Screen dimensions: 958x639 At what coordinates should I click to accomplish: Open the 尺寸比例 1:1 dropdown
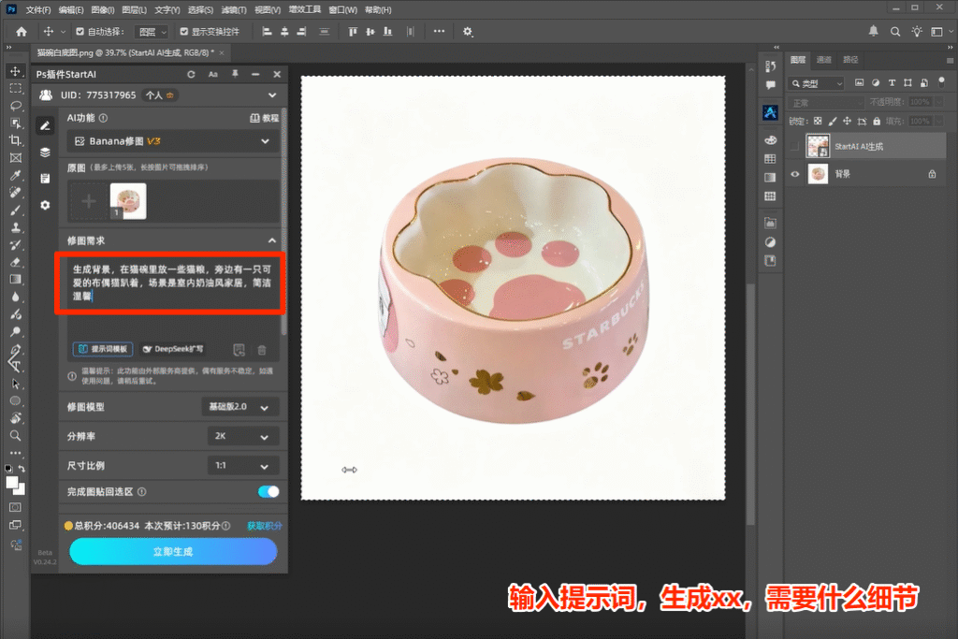coord(243,466)
